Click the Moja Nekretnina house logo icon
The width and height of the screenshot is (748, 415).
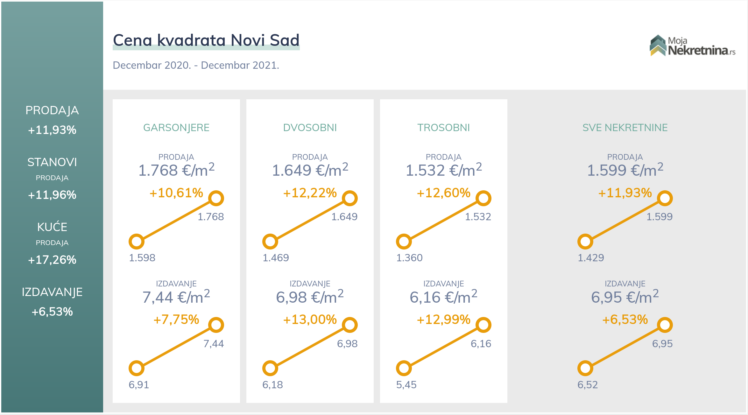658,45
